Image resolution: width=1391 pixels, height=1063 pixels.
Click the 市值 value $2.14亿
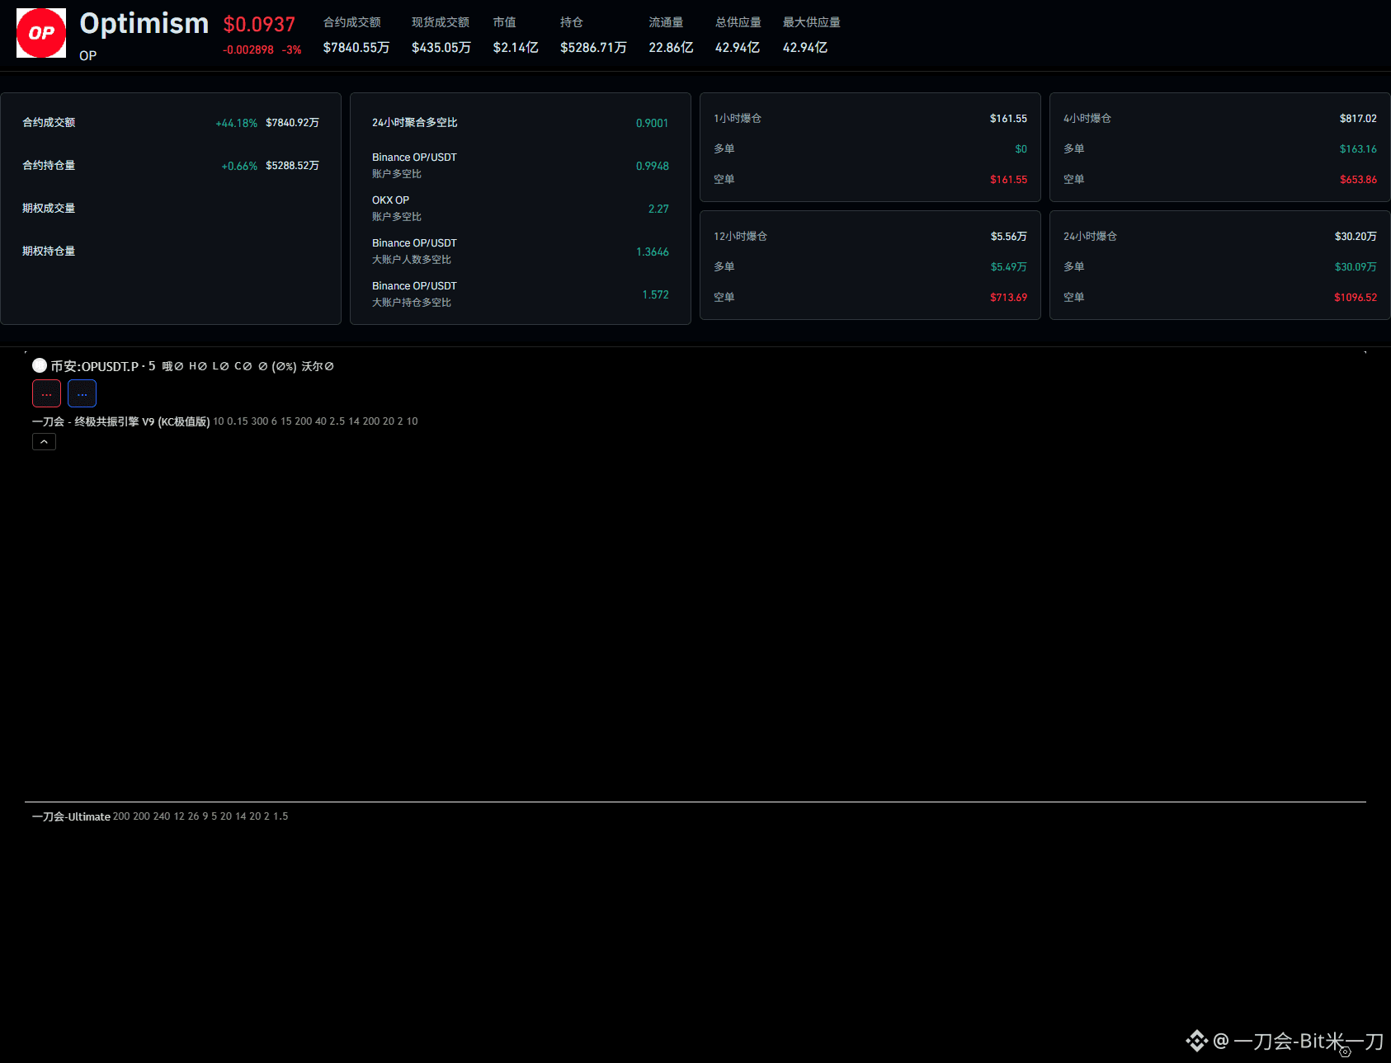click(x=516, y=48)
